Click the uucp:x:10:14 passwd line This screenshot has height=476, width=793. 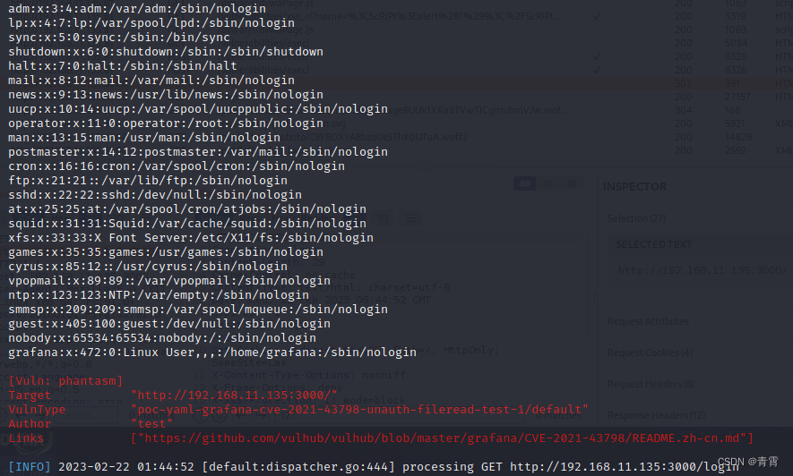[198, 108]
